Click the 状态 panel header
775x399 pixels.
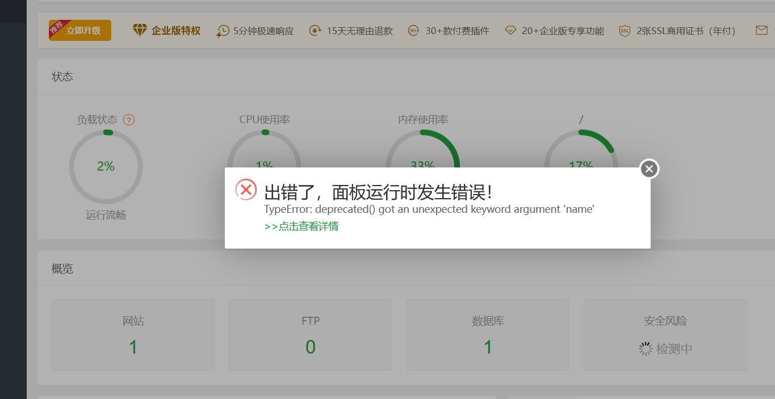pos(62,76)
